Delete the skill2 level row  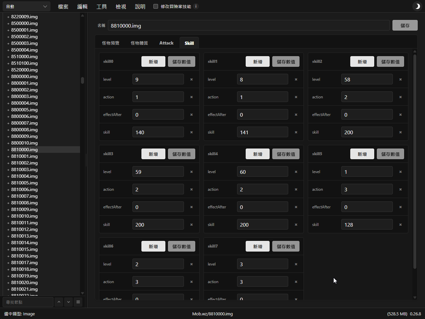point(400,79)
